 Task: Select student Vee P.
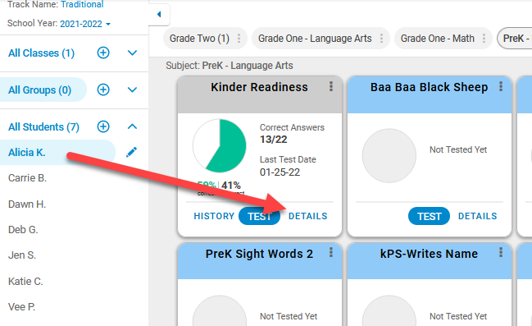coord(21,306)
